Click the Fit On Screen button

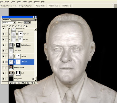[x=54, y=6]
